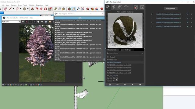Viewport: 195px width, 109px height.
Task: Select the Push/Pull tool
Action: [x=33, y=9]
